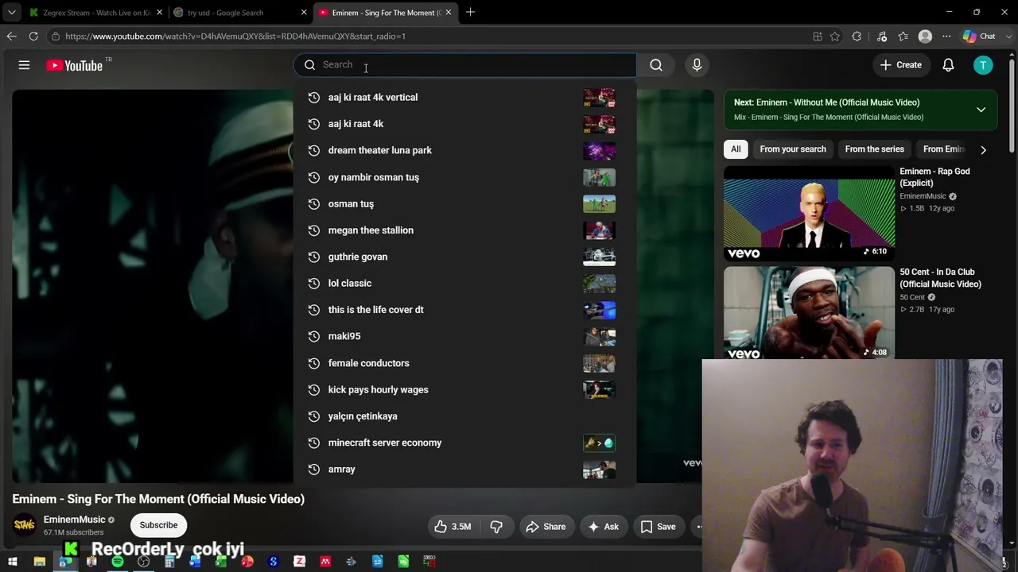
Task: Select suggestion 'guthrie govan'
Action: [x=464, y=257]
